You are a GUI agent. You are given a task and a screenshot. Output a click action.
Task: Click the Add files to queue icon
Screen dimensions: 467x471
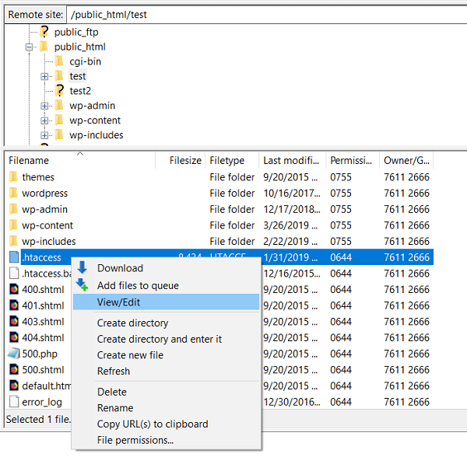82,284
